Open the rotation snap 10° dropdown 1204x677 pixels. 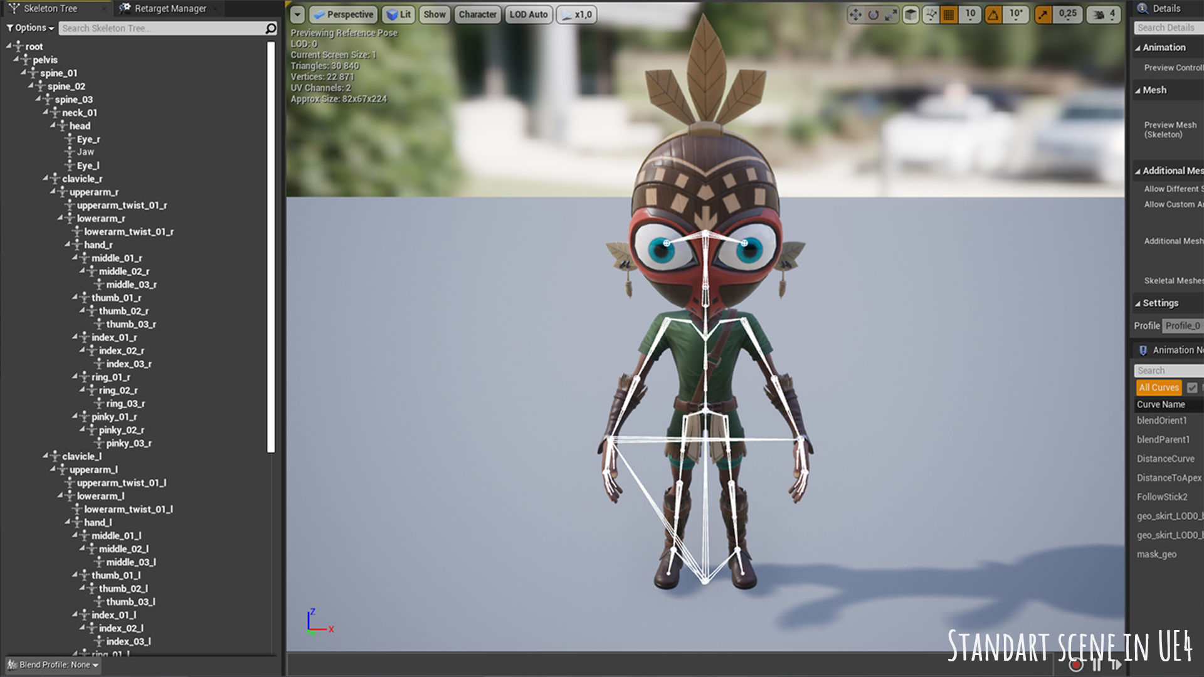click(x=1015, y=14)
